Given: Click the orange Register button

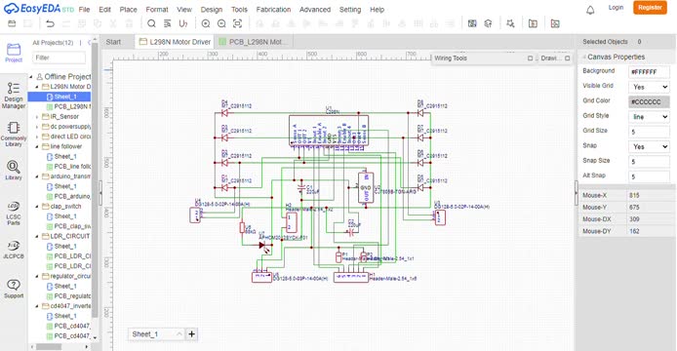Looking at the screenshot, I should 650,8.
